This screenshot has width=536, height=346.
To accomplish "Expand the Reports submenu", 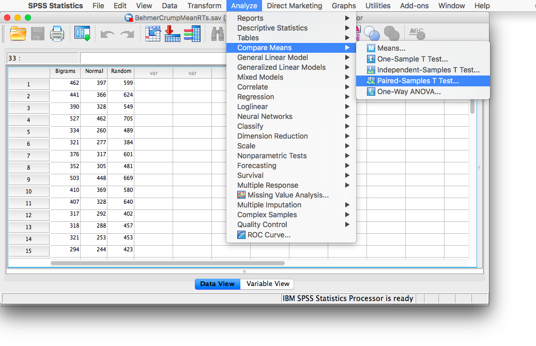I will (291, 18).
